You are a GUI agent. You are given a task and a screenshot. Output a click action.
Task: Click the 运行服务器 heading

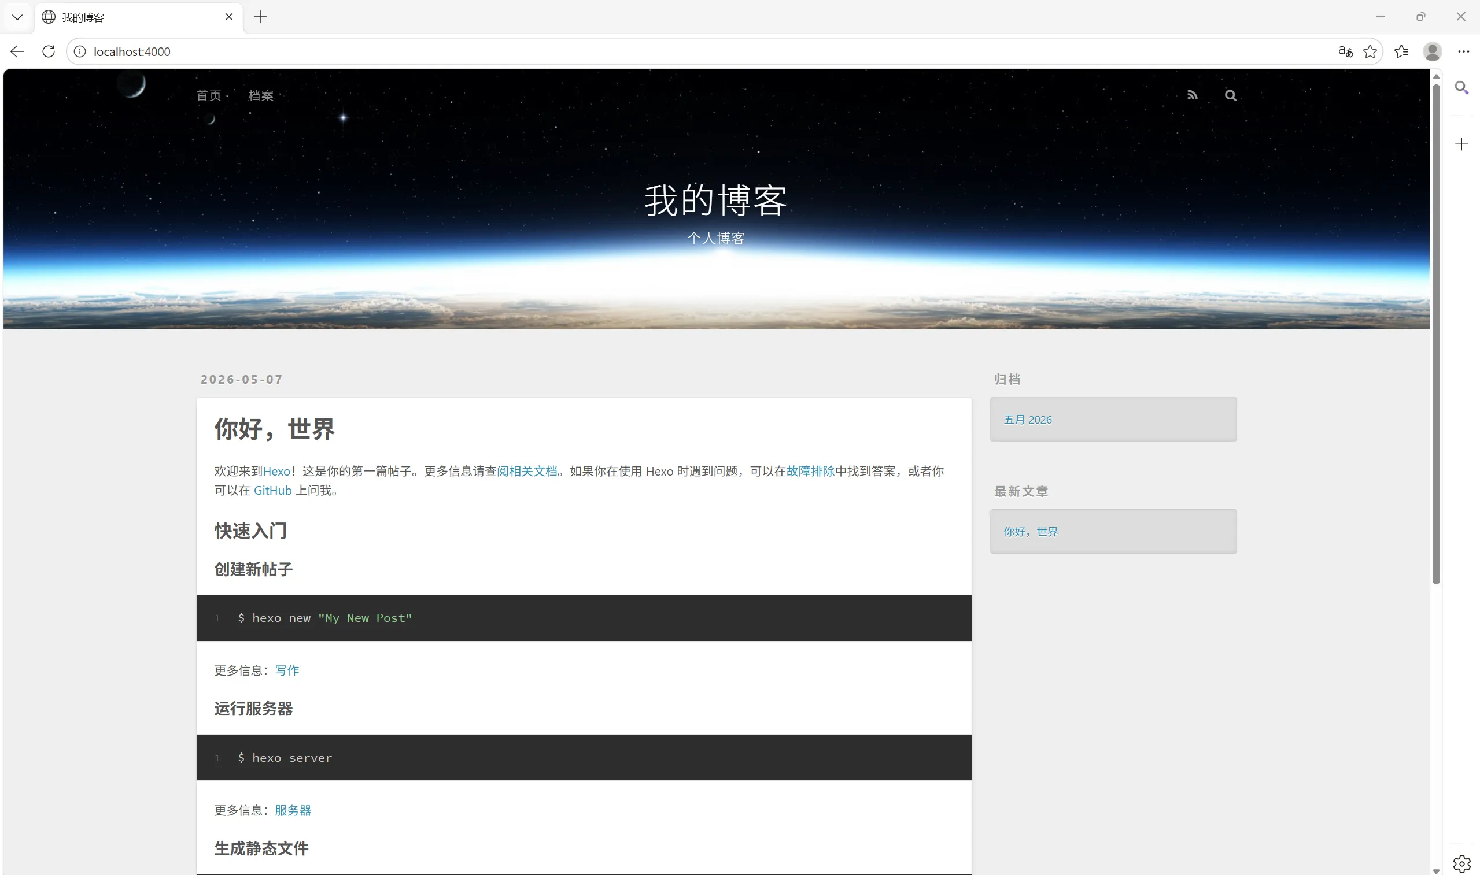[x=254, y=709]
